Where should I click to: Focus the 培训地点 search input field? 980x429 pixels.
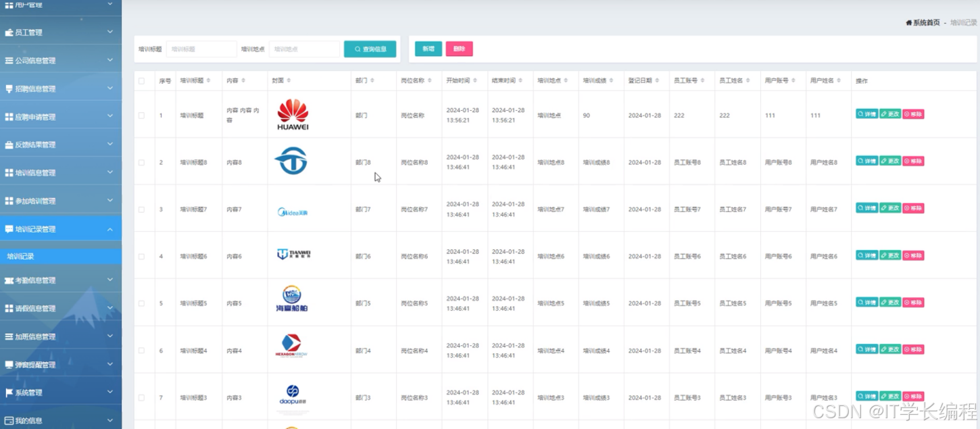[x=304, y=49]
